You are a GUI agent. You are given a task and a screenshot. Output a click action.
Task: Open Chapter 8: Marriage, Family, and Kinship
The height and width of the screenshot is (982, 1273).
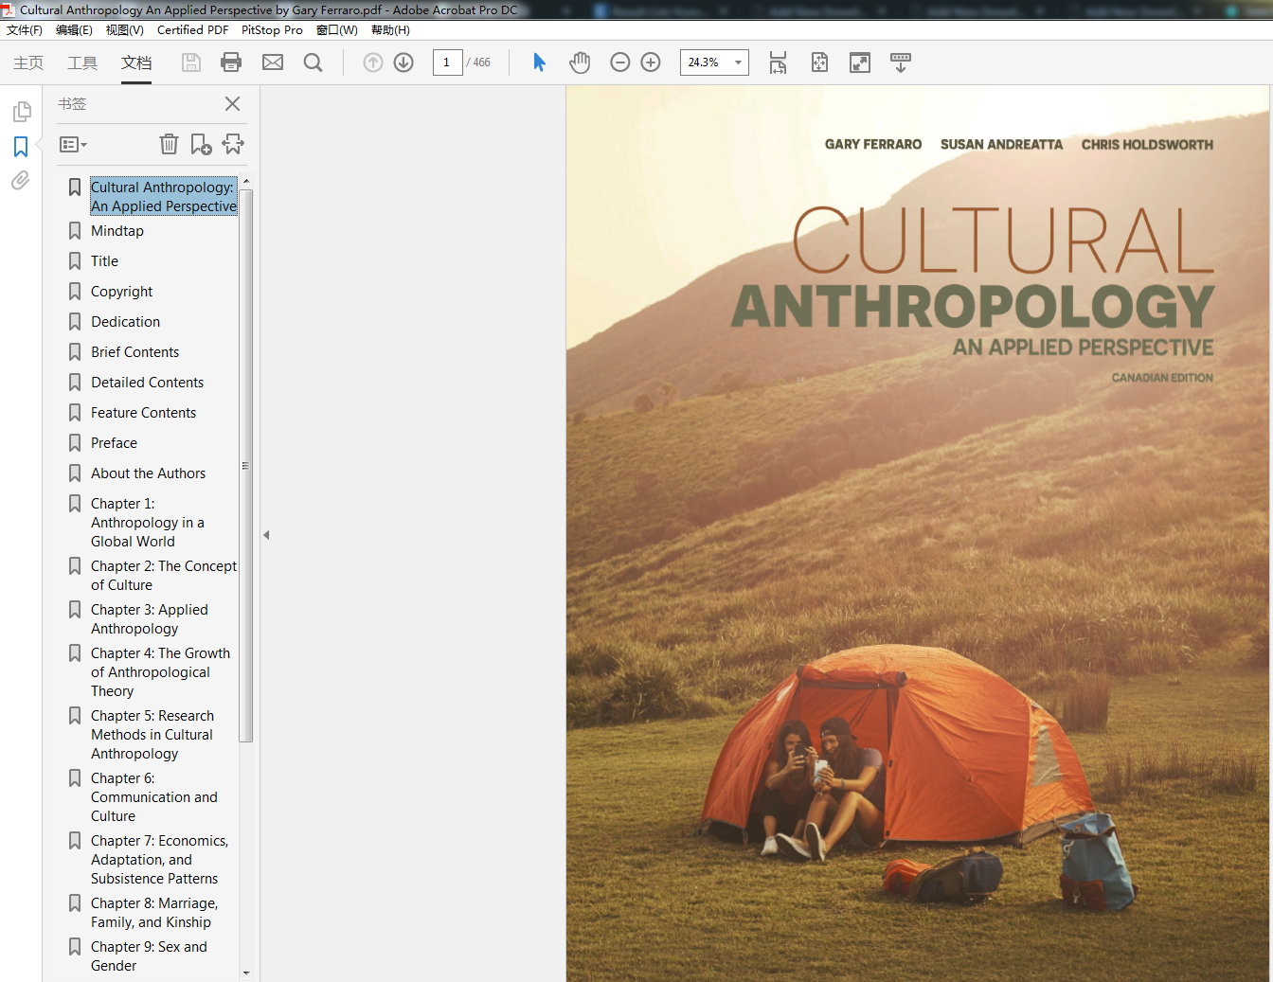coord(153,913)
